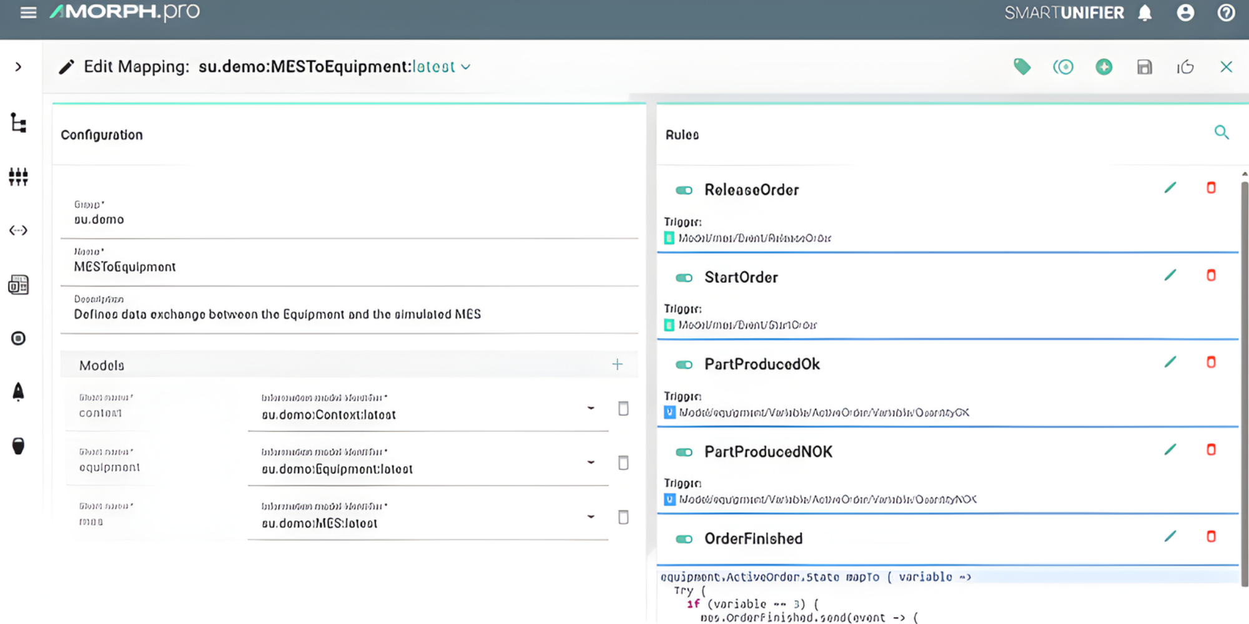Image resolution: width=1249 pixels, height=624 pixels.
Task: Save the mapping using the floppy disk icon
Action: 1145,67
